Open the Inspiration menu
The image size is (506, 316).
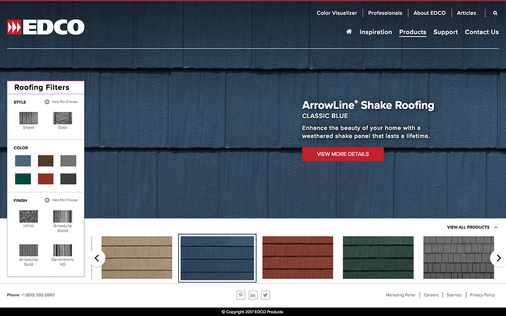pos(375,32)
